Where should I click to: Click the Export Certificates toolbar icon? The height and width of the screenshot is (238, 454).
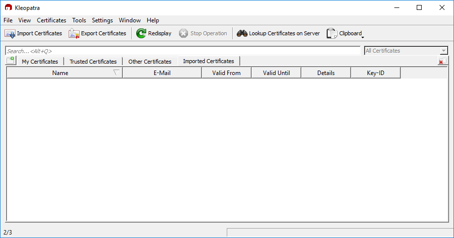(x=74, y=34)
